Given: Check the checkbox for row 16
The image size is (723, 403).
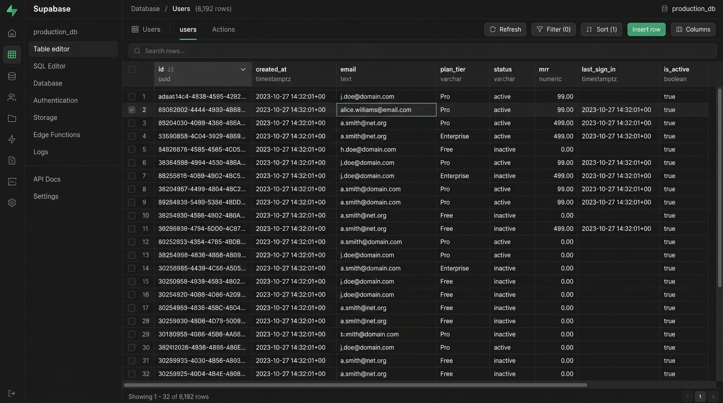Looking at the screenshot, I should [x=132, y=294].
